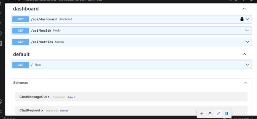Screen dimensions: 257x119
Task: Open the dashboard tag heading
Action: pyautogui.click(x=26, y=9)
